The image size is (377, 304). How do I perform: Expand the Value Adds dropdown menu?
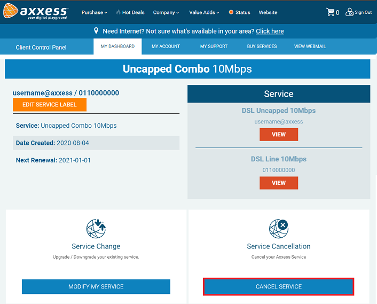(x=204, y=12)
